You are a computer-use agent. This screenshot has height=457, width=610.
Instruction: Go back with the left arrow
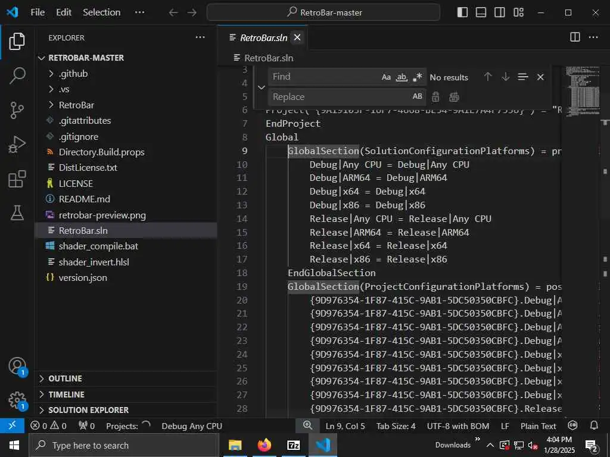173,12
